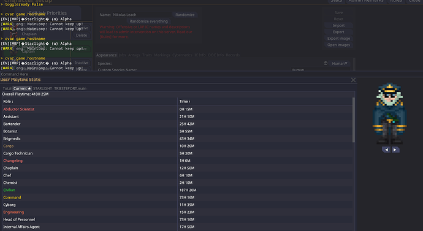Close the User Playtime Stats window

(353, 80)
